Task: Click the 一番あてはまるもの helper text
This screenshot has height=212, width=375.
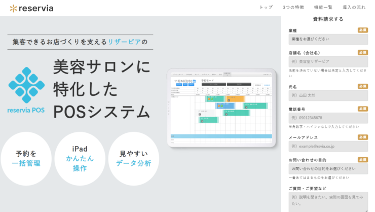Action: [x=319, y=178]
